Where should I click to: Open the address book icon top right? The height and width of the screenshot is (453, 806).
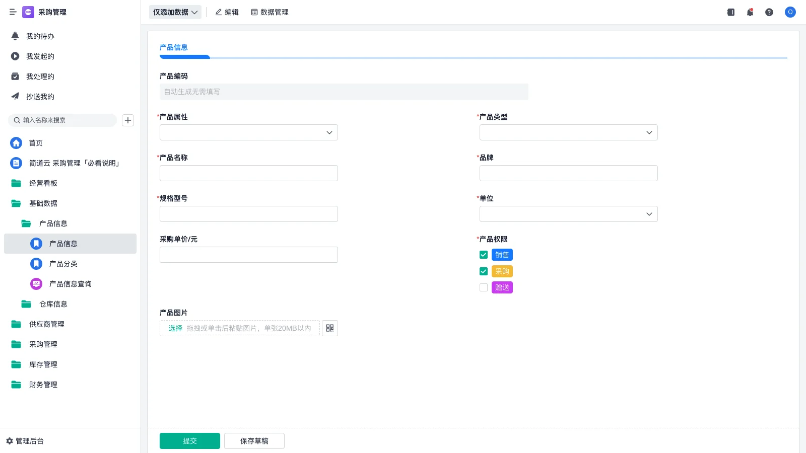click(x=730, y=12)
